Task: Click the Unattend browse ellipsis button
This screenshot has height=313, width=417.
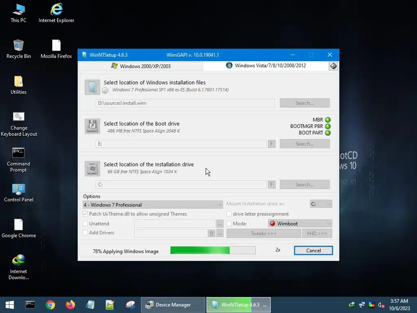Action: pos(219,224)
